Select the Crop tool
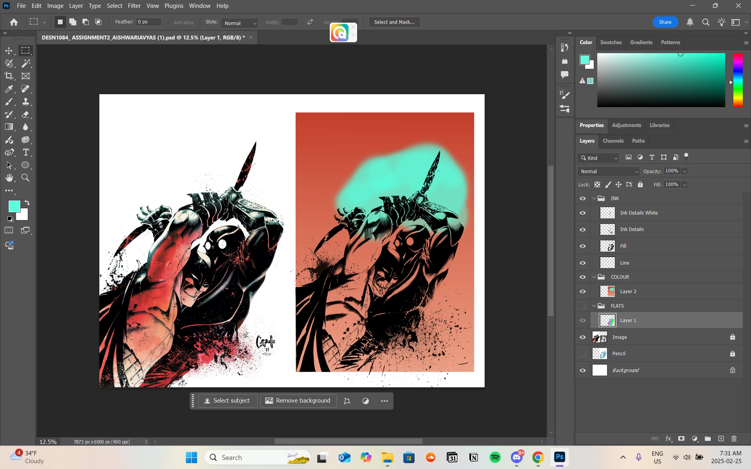The height and width of the screenshot is (469, 751). (9, 76)
